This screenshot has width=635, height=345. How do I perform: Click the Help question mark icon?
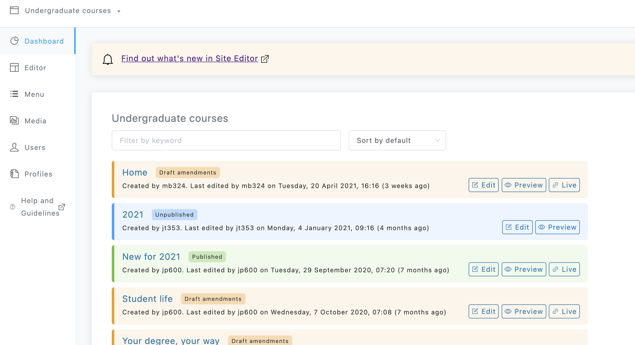coord(13,207)
